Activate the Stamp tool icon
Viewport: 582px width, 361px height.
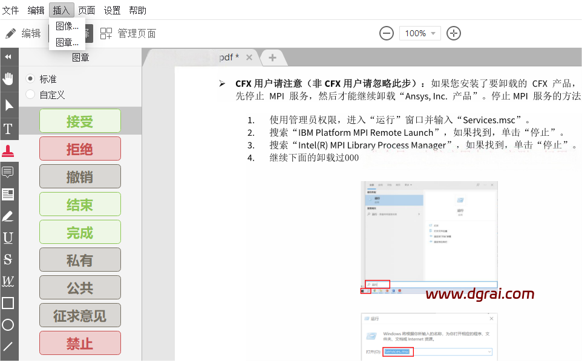(8, 151)
